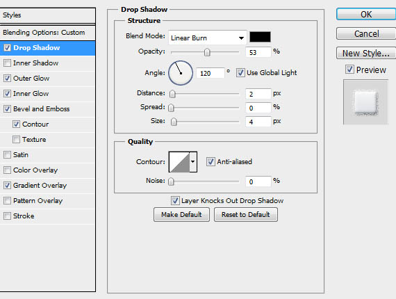Click the Make Default button

pyautogui.click(x=181, y=215)
